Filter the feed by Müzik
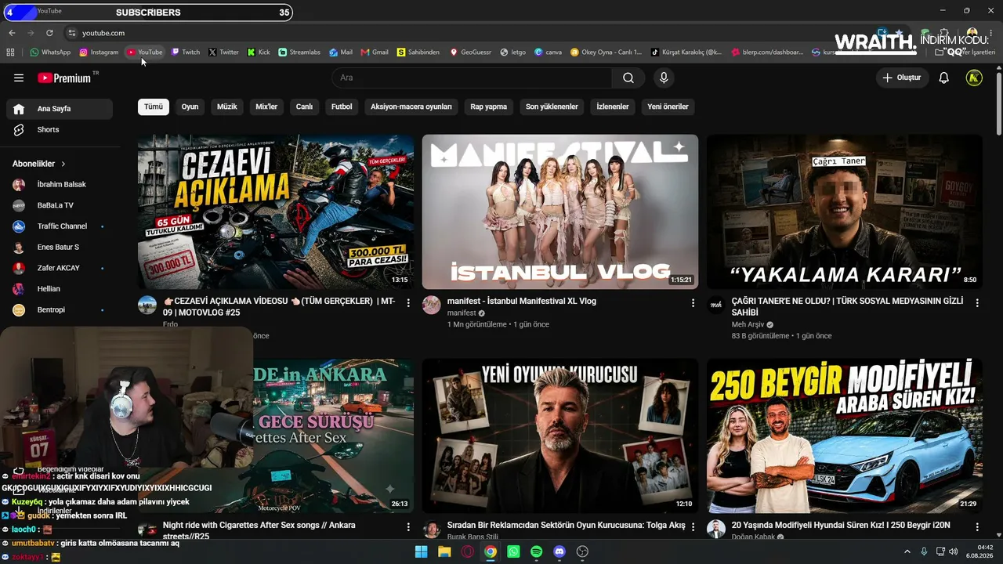The width and height of the screenshot is (1003, 564). [x=227, y=107]
